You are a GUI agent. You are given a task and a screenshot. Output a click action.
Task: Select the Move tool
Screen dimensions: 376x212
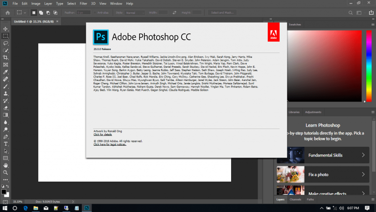5,29
